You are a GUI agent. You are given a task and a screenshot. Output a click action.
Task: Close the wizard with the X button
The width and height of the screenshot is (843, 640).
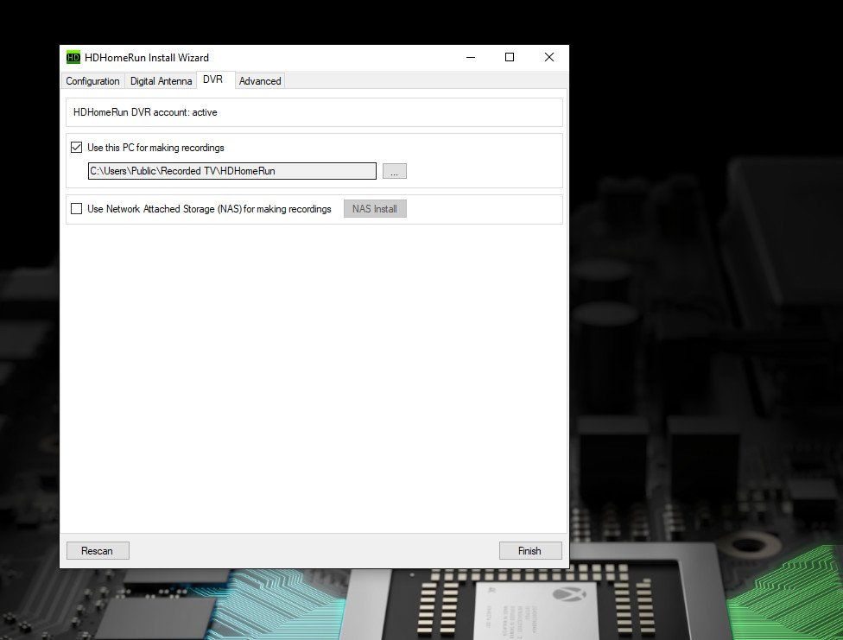tap(549, 57)
